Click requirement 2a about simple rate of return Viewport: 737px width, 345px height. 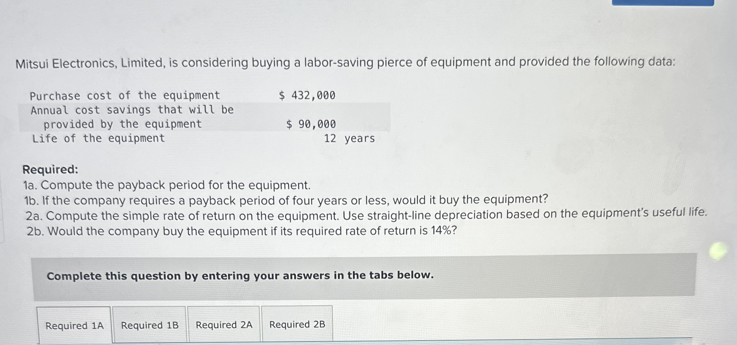[366, 214]
